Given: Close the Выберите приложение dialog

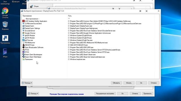Looking at the screenshot, I should 159,11.
